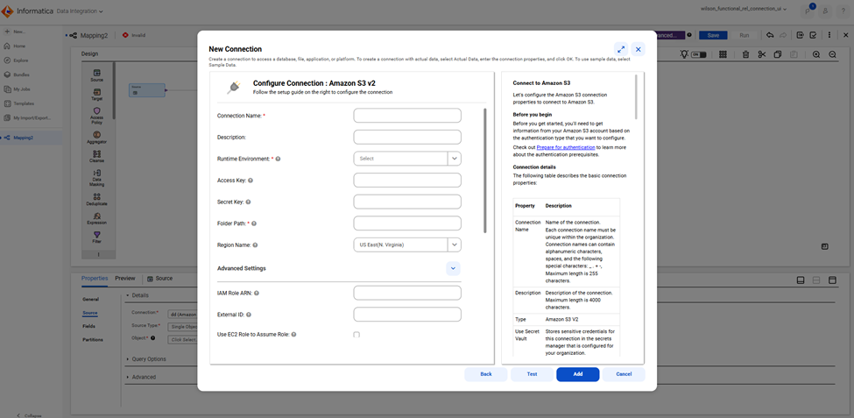Click the Source node on the canvas
This screenshot has width=854, height=418.
coord(146,90)
